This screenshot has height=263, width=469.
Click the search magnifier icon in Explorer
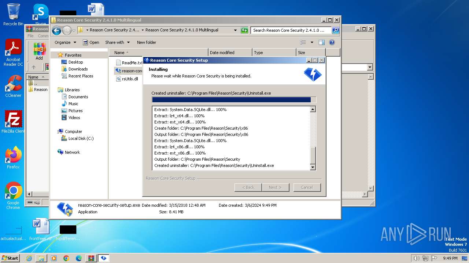[335, 30]
